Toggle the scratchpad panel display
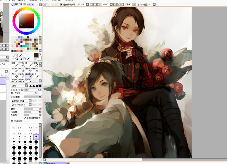 pyautogui.click(x=33, y=4)
